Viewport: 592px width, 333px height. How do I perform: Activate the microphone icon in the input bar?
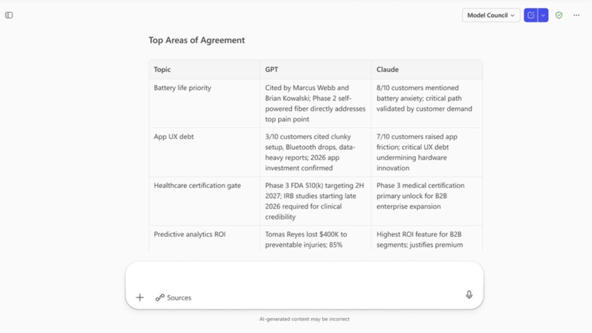469,295
